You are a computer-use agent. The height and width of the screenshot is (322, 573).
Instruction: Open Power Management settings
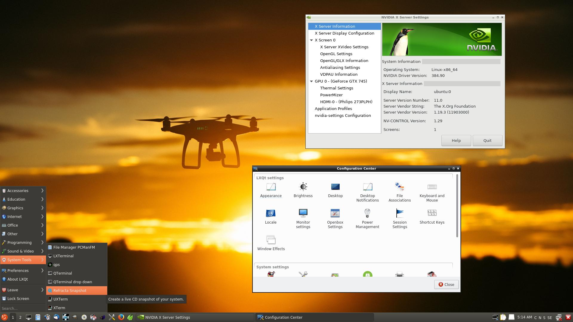point(367,219)
